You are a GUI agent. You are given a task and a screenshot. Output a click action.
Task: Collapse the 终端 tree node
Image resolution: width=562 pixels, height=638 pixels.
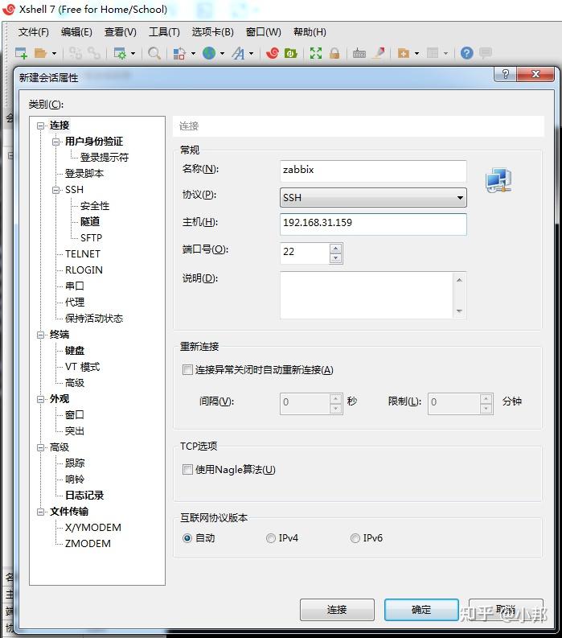40,335
